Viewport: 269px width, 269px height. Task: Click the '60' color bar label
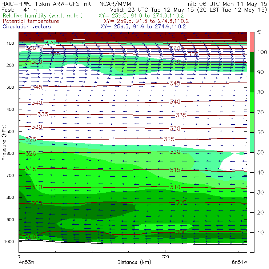[x=260, y=132]
